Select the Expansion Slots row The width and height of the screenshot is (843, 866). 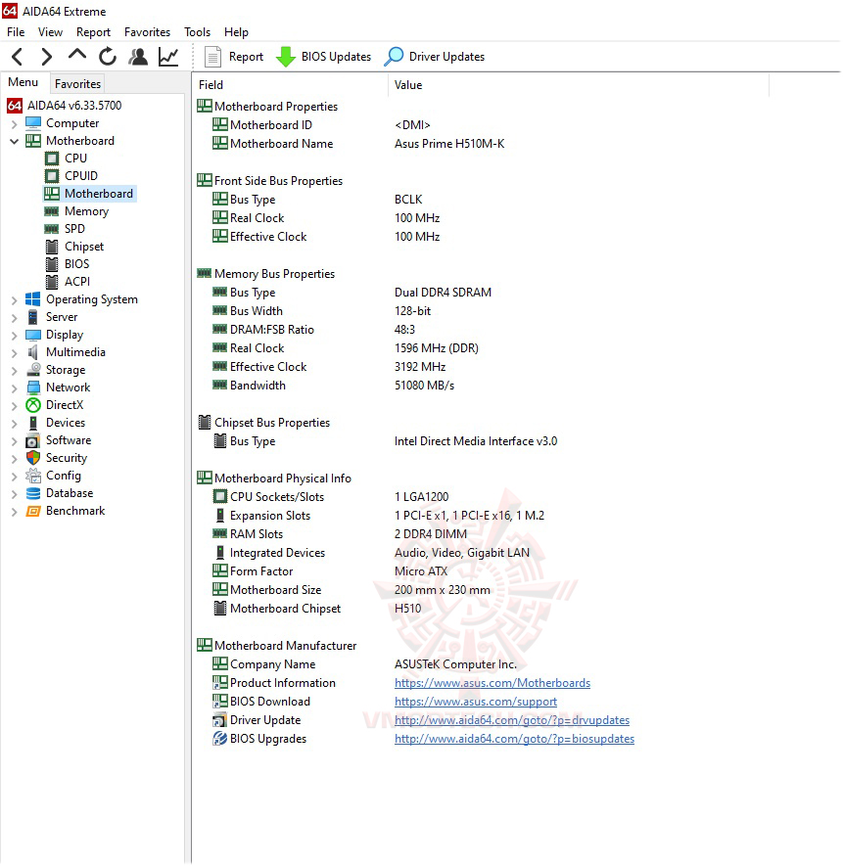point(379,516)
